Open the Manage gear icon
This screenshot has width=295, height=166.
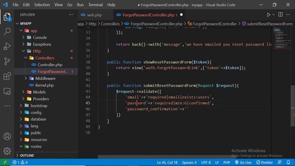point(7,151)
